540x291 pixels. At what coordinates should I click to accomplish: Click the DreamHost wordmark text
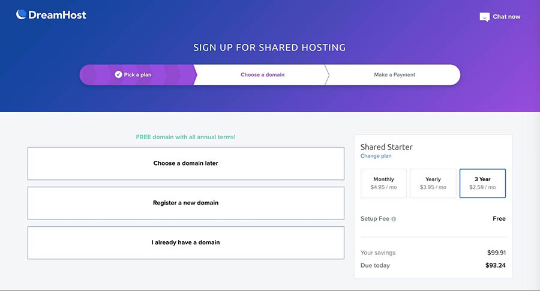[57, 15]
